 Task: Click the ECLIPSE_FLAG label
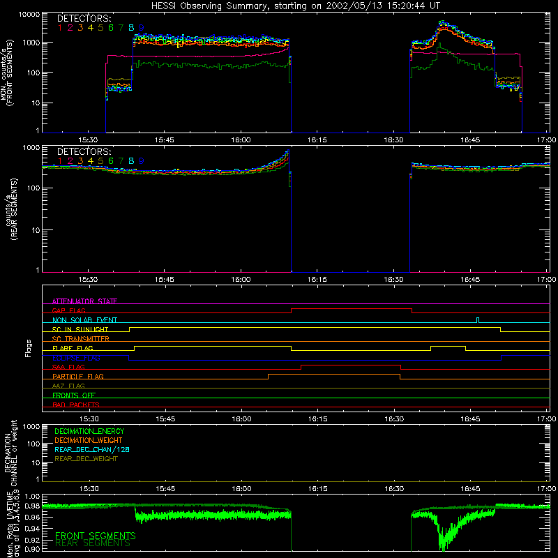click(76, 358)
